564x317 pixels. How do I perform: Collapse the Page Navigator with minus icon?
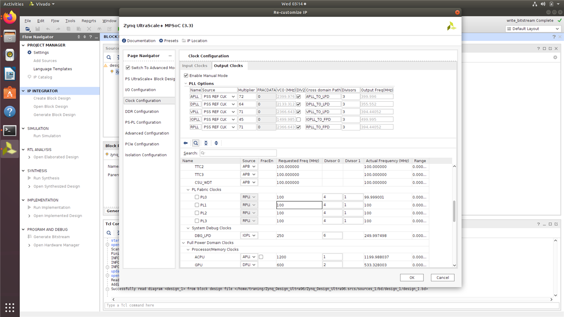(170, 56)
